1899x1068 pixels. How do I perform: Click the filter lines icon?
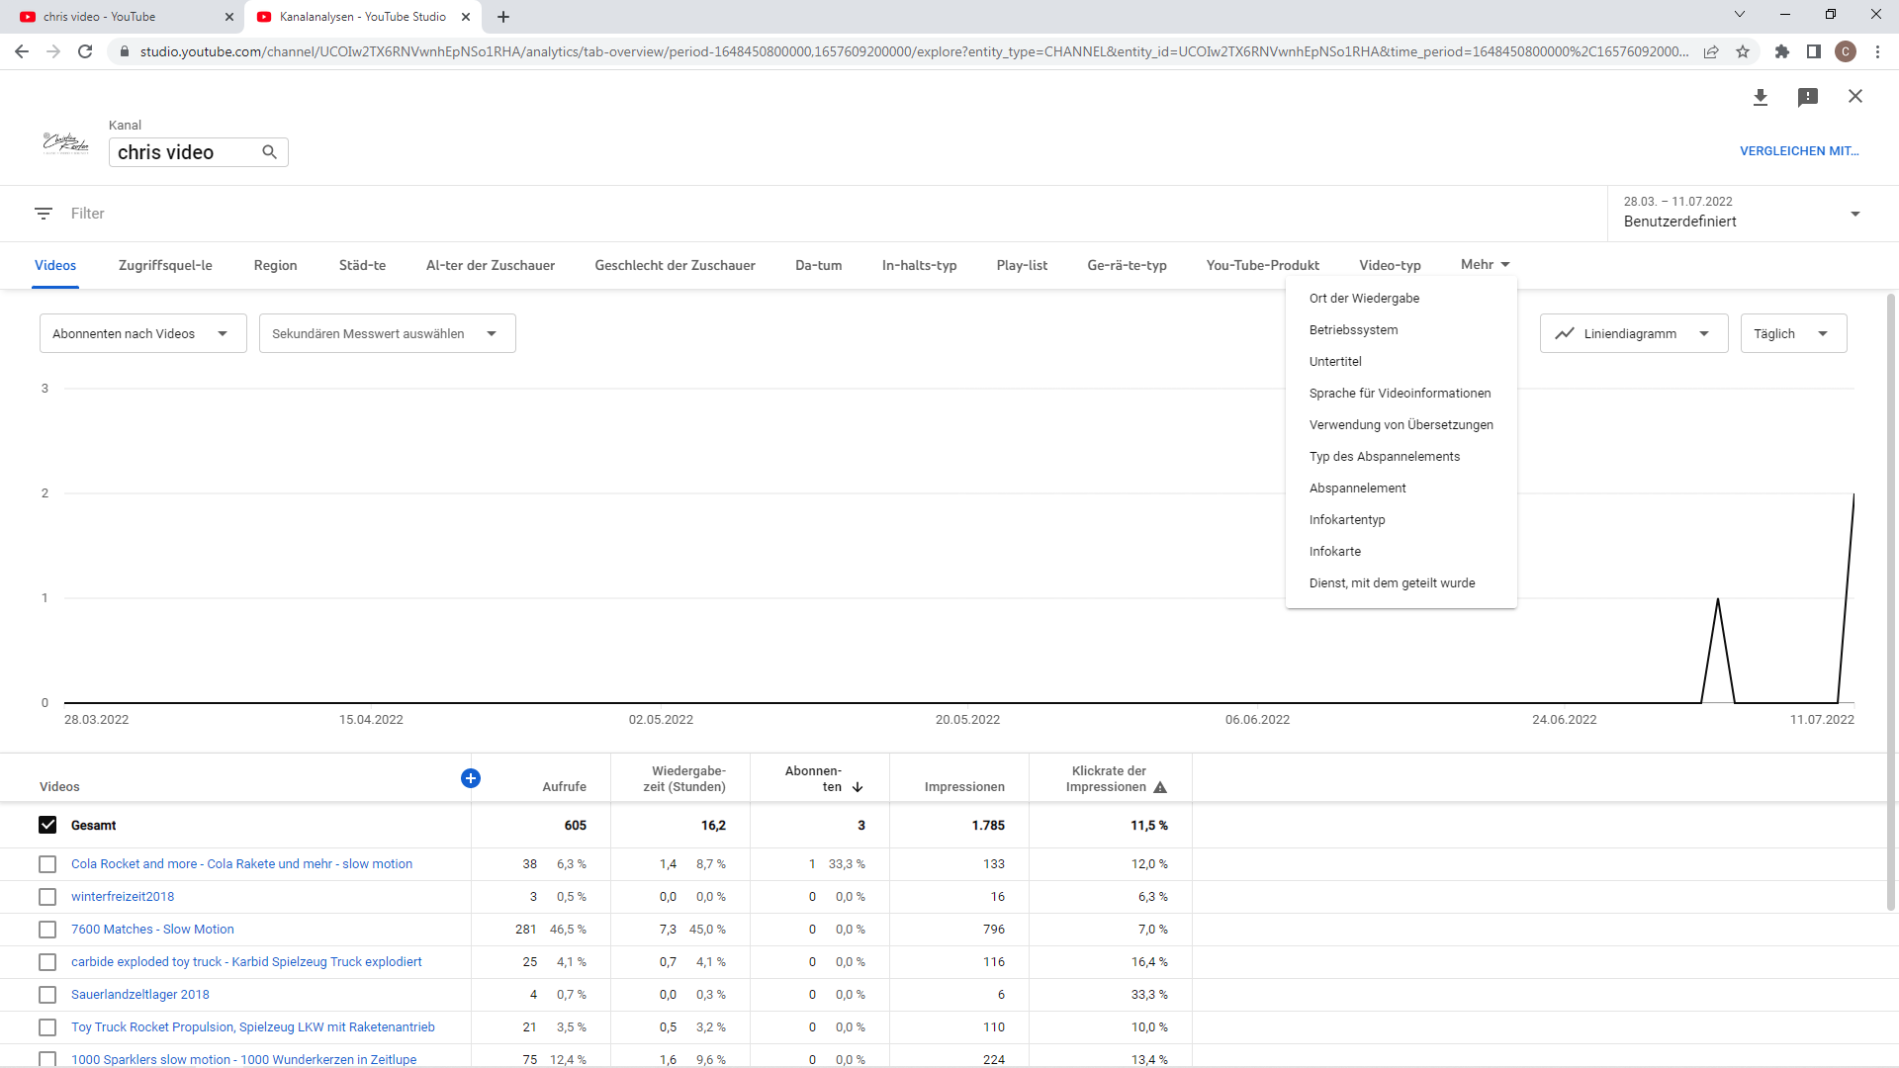[x=44, y=214]
